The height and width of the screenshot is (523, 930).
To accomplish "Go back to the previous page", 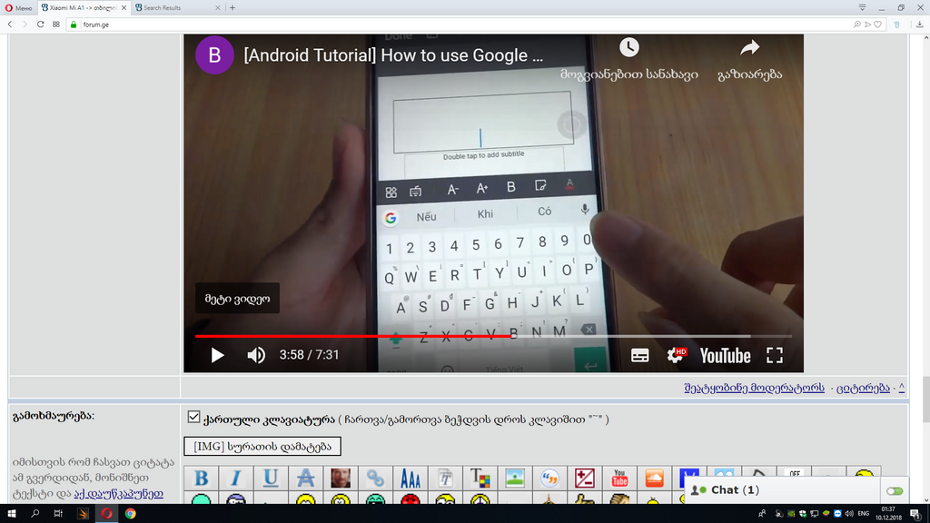I will [x=10, y=25].
